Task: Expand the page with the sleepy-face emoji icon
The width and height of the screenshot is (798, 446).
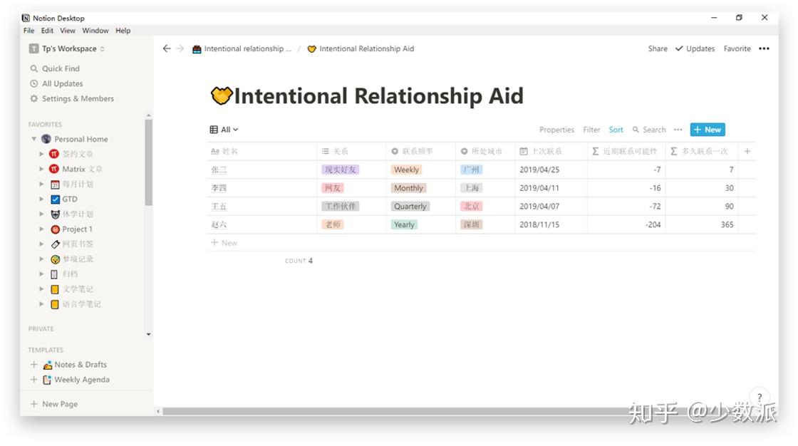Action: pyautogui.click(x=42, y=259)
